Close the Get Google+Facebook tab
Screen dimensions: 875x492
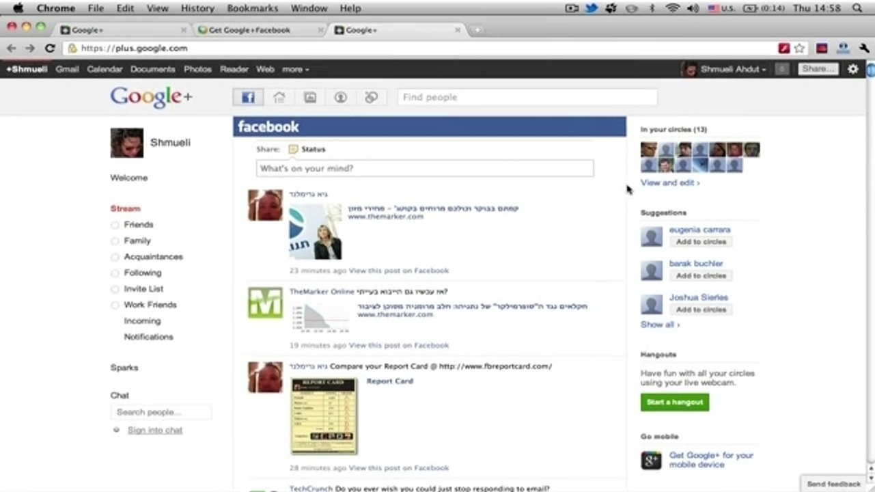coord(321,30)
